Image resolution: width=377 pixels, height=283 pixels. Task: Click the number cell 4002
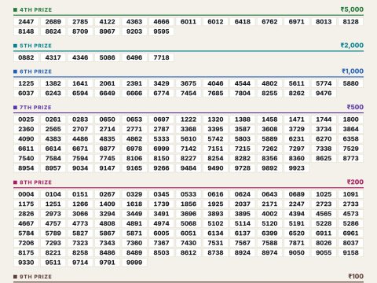tap(269, 214)
